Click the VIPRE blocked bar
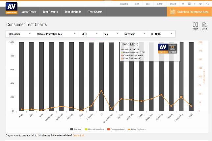212x141 pixels. point(191,77)
